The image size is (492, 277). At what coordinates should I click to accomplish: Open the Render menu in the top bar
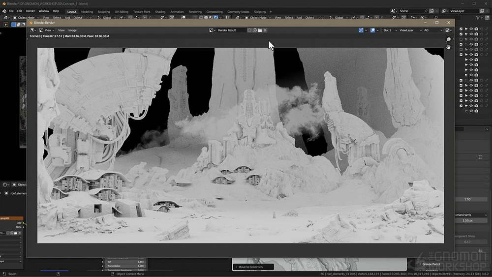[x=30, y=11]
